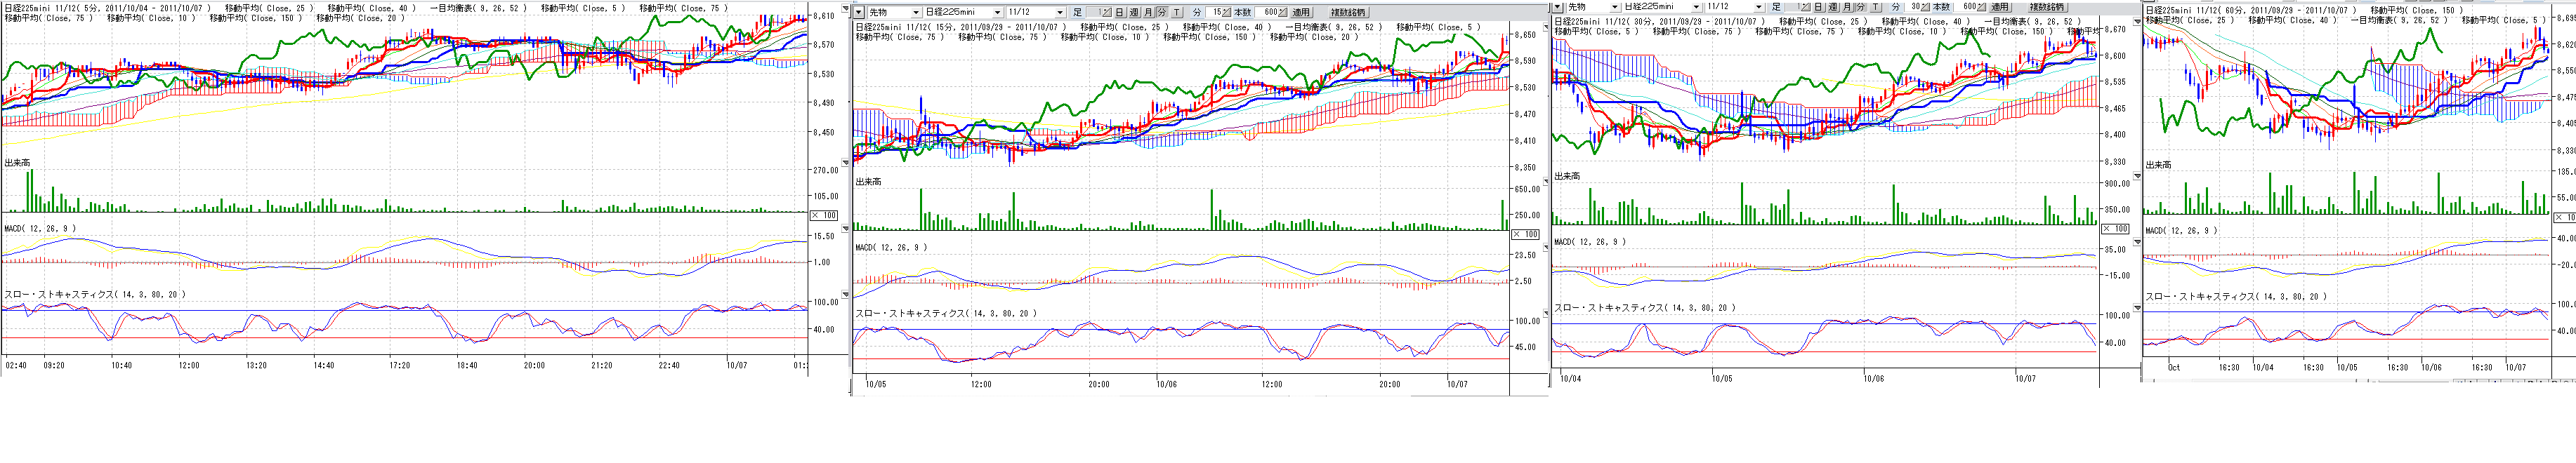The height and width of the screenshot is (463, 2576).
Task: Select the 週 (weekly) timeframe in the 15-minute chart toolbar
Action: pos(1133,12)
